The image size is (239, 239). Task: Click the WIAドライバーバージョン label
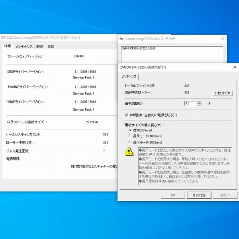pos(25,102)
